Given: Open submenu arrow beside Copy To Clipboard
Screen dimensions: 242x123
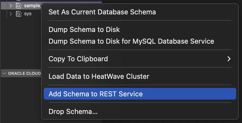Looking at the screenshot, I should point(229,59).
